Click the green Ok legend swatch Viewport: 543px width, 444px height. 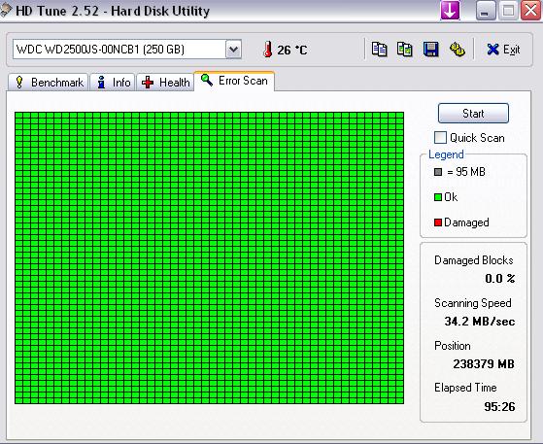click(438, 197)
